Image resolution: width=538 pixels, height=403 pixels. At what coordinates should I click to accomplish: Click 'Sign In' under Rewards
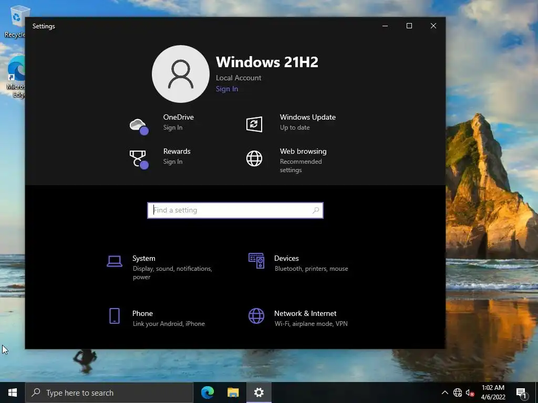pos(173,162)
